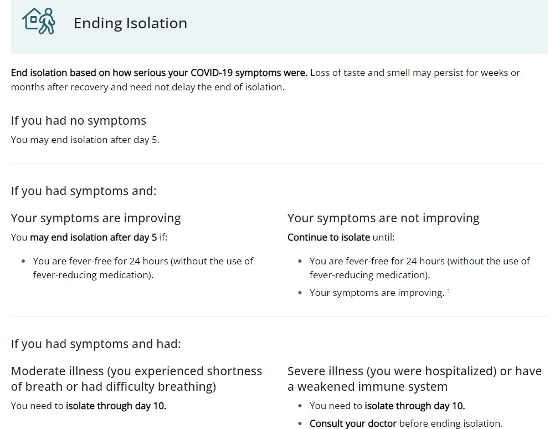Click the "Ending Isolation" header title
Image resolution: width=555 pixels, height=429 pixels.
pyautogui.click(x=130, y=23)
